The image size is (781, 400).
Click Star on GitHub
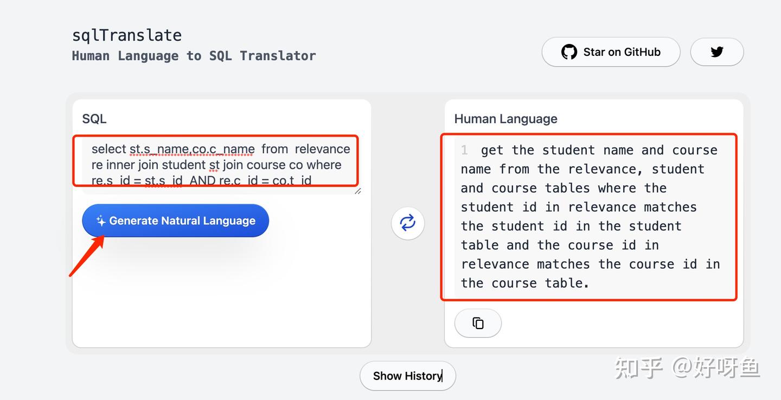611,52
